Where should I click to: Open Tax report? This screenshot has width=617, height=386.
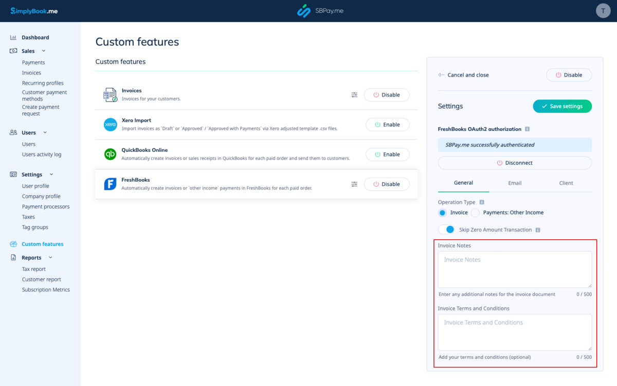pos(34,269)
